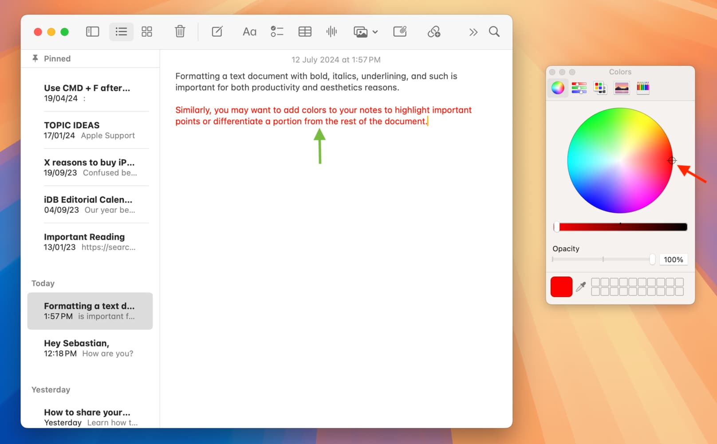
Task: Insert a checklist
Action: [x=277, y=32]
